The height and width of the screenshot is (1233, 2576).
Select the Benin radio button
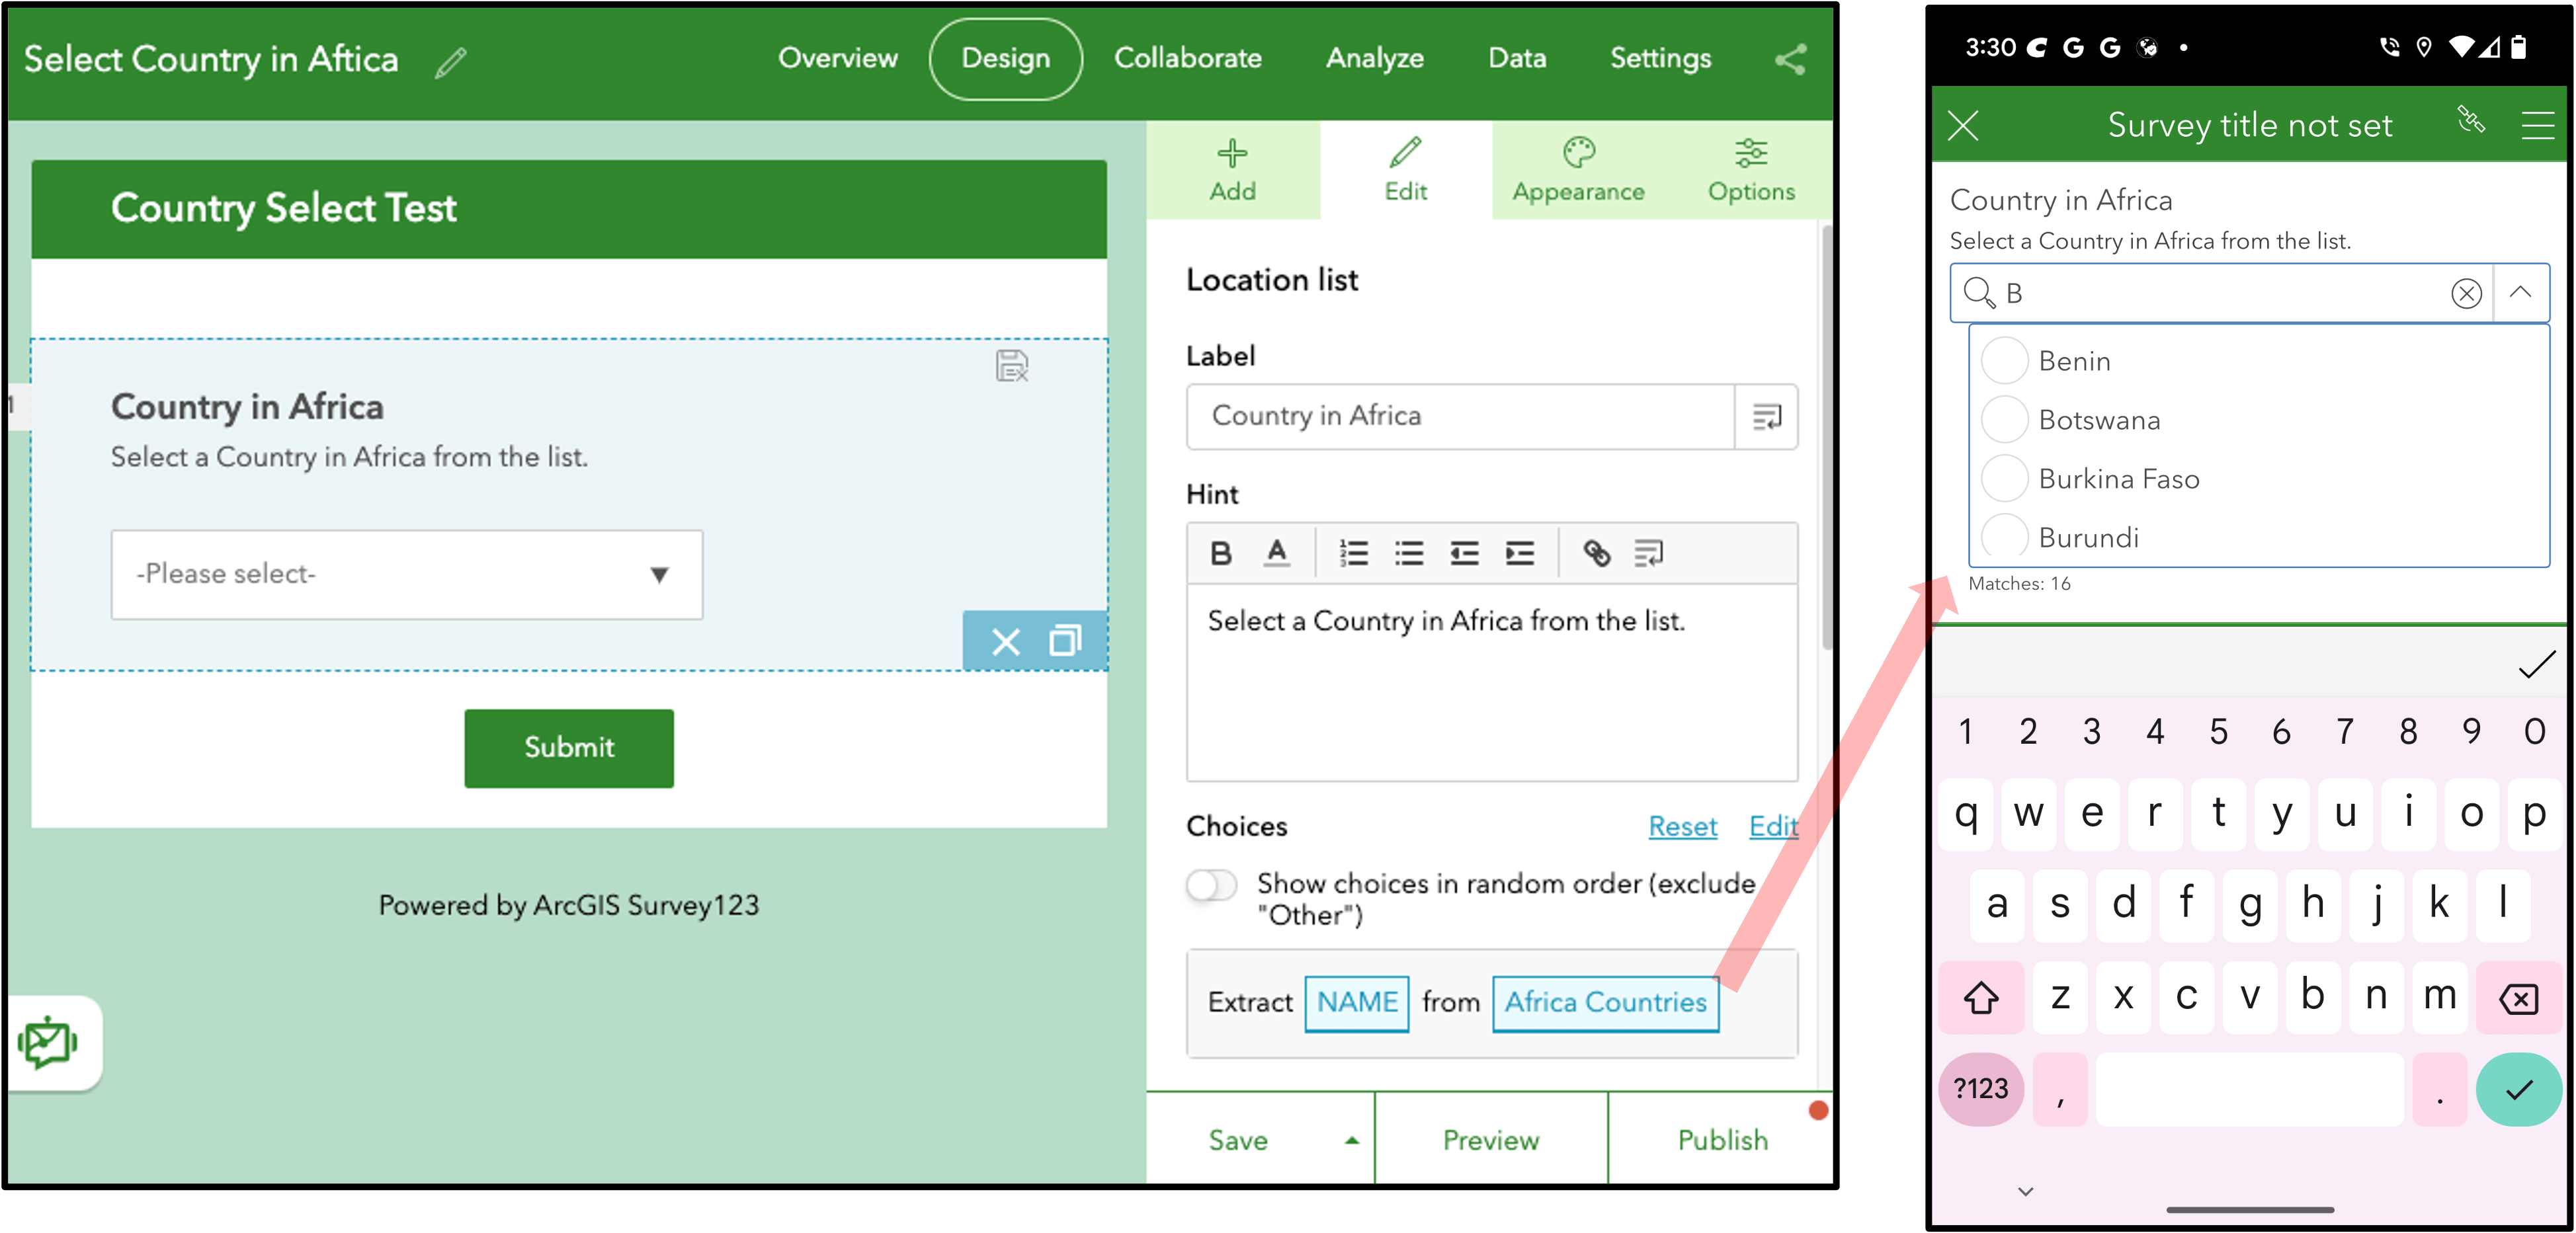(2004, 361)
